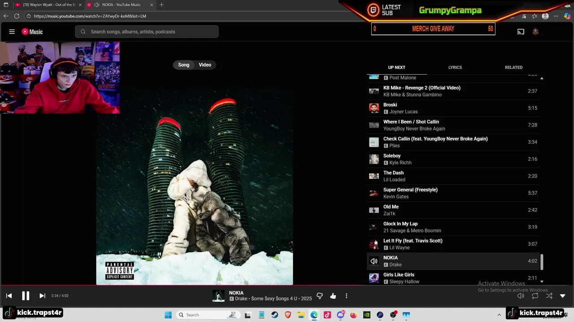Open the YouTube Music hamburger menu

click(x=12, y=32)
